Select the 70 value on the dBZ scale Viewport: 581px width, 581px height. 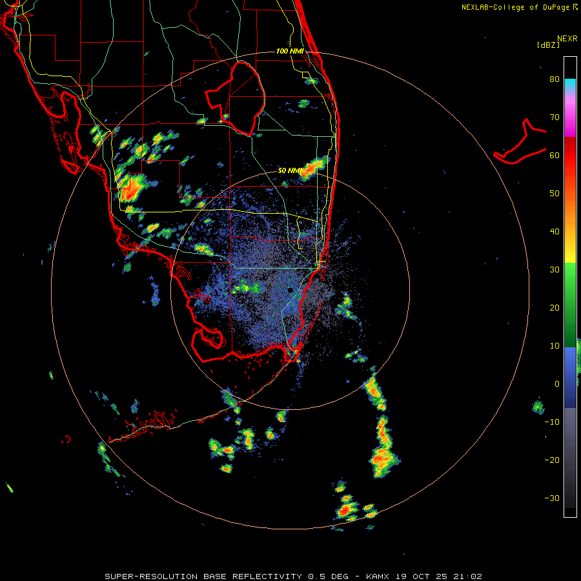555,117
